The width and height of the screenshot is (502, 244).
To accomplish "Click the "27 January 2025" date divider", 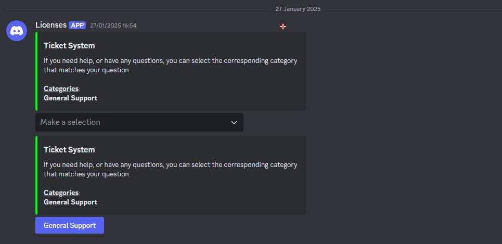I will point(298,9).
